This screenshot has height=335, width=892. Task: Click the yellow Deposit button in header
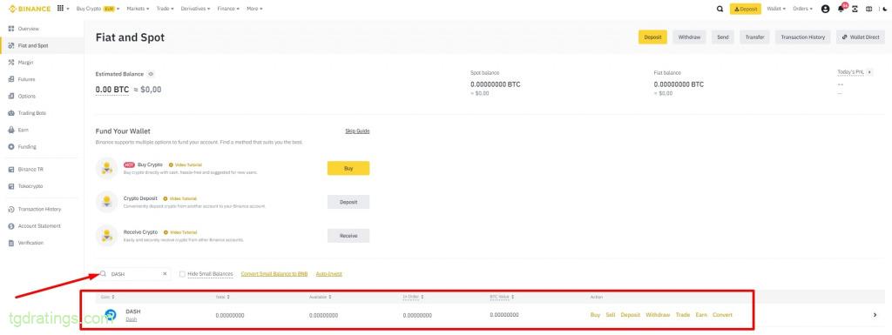coord(746,9)
